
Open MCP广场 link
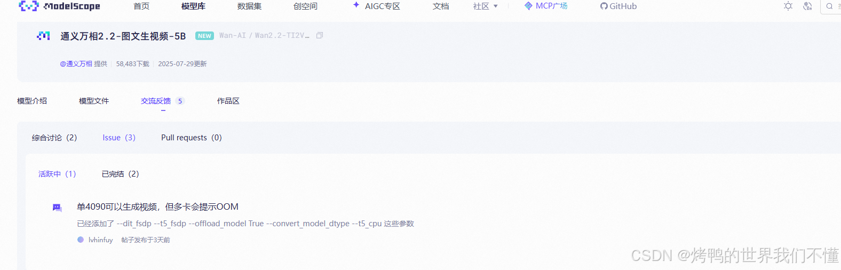pos(546,6)
